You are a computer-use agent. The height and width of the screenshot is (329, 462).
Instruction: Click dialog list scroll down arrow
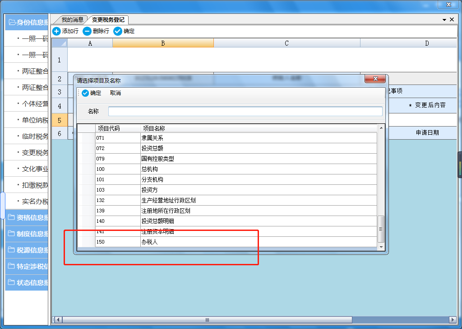pos(381,247)
